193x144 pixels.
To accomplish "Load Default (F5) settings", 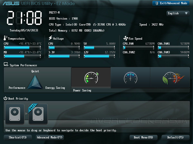I will (x=175, y=137).
